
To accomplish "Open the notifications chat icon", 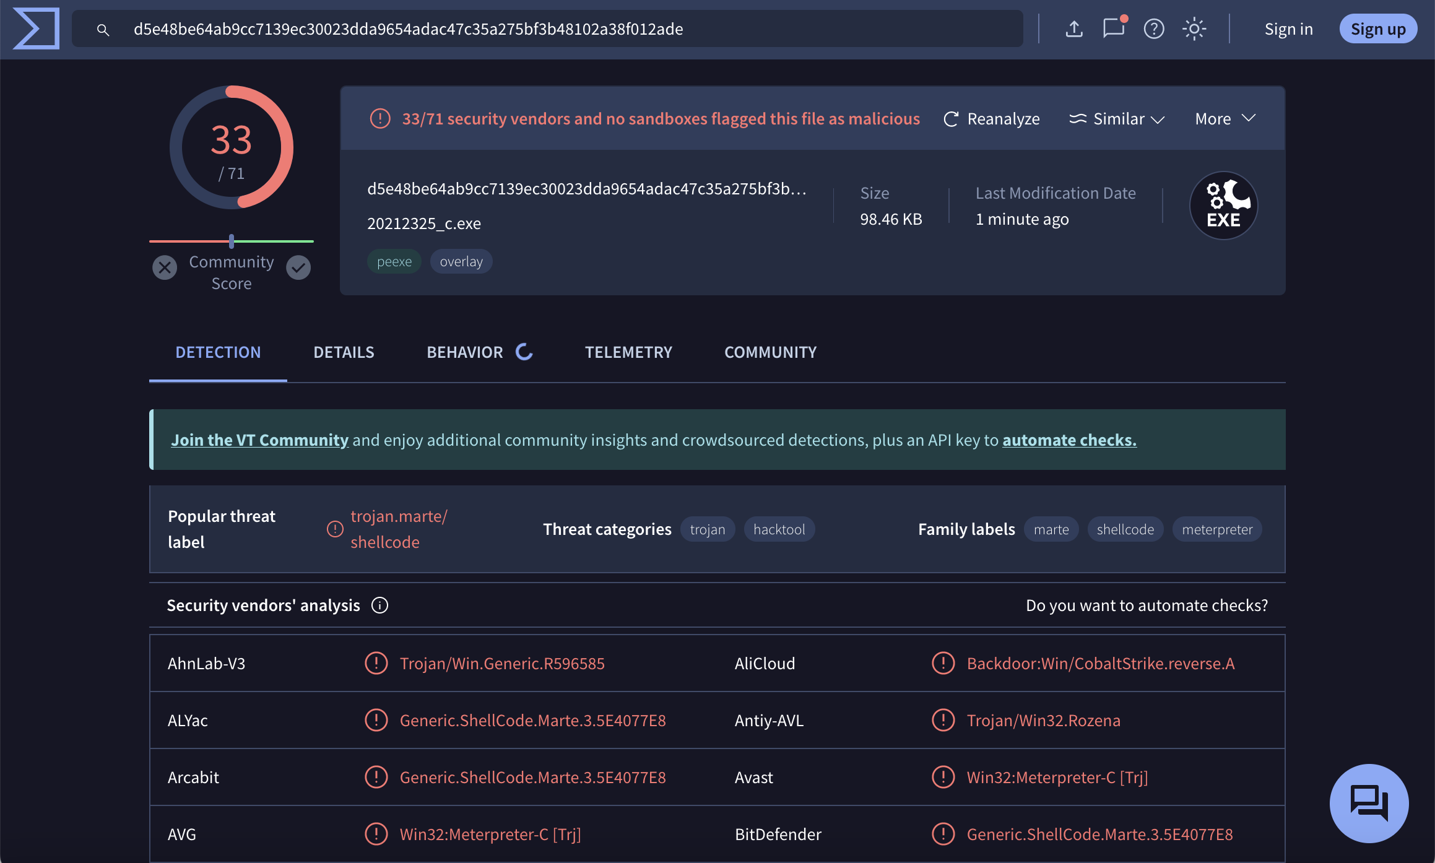I will 1114,28.
